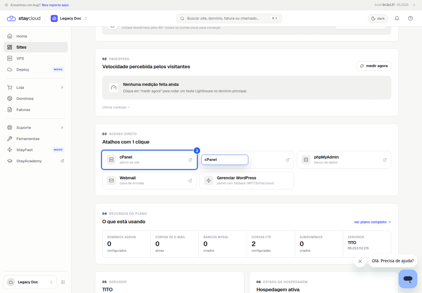Click the Webmail envelope icon

[111, 180]
